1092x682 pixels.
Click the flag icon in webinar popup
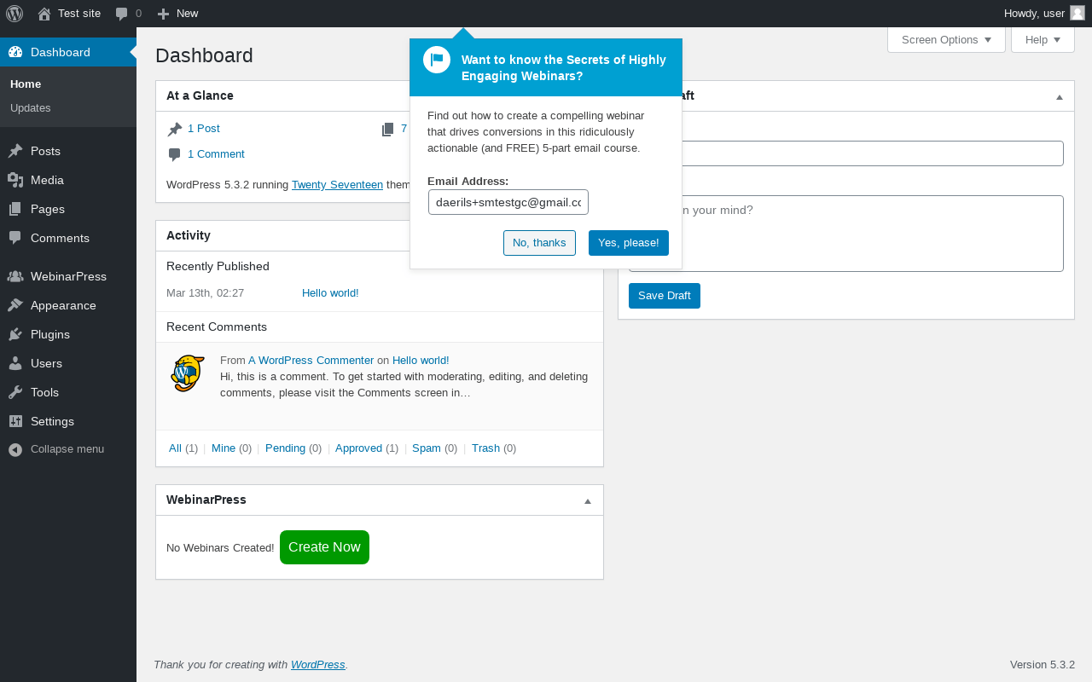tap(437, 60)
